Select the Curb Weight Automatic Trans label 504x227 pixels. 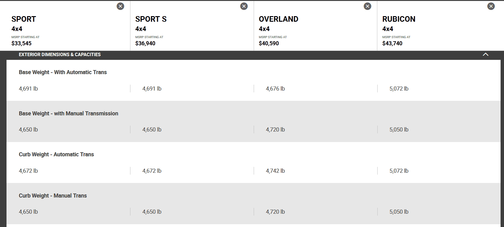pos(56,154)
